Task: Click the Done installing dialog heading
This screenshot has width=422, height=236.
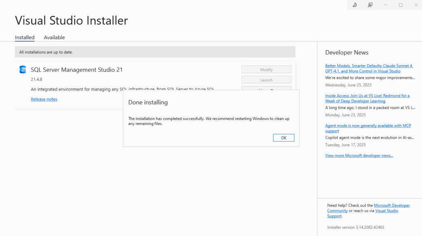Action: [x=148, y=102]
